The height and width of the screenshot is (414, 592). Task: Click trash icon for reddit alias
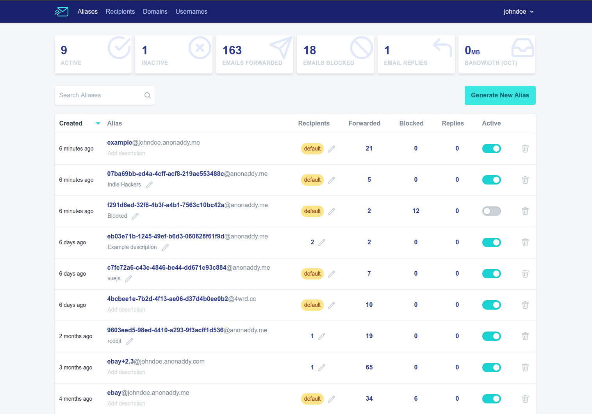525,336
